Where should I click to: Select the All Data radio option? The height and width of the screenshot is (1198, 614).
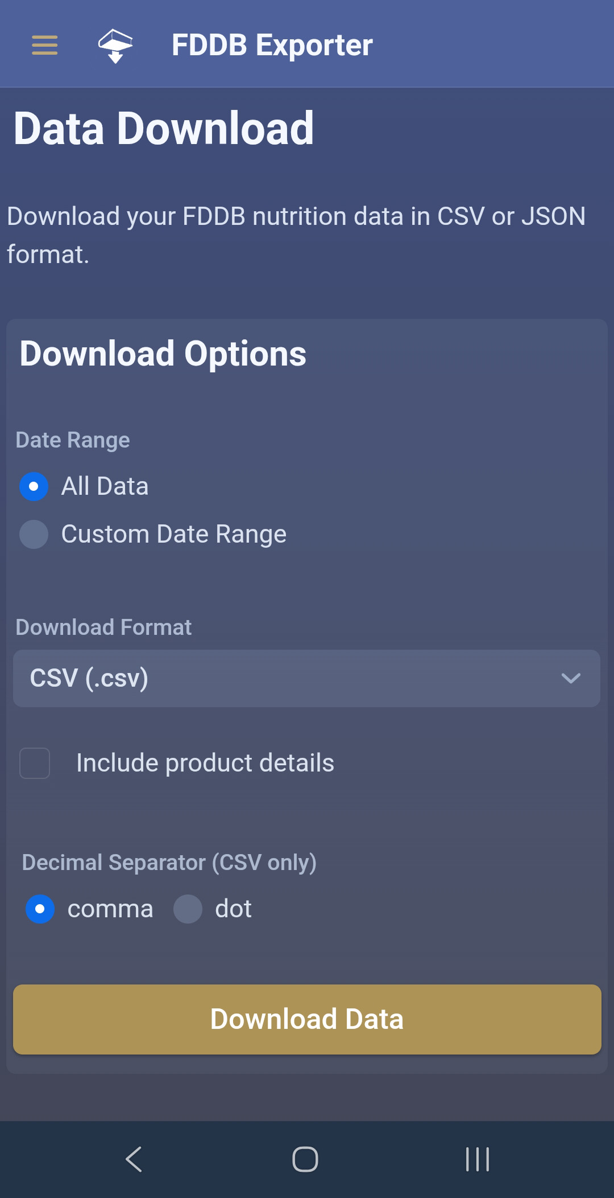(34, 486)
